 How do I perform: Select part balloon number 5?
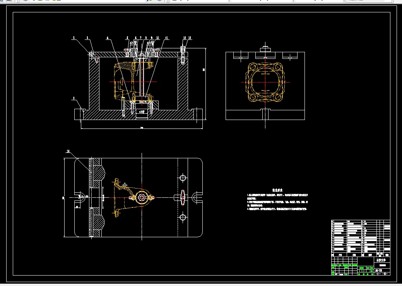pos(127,38)
